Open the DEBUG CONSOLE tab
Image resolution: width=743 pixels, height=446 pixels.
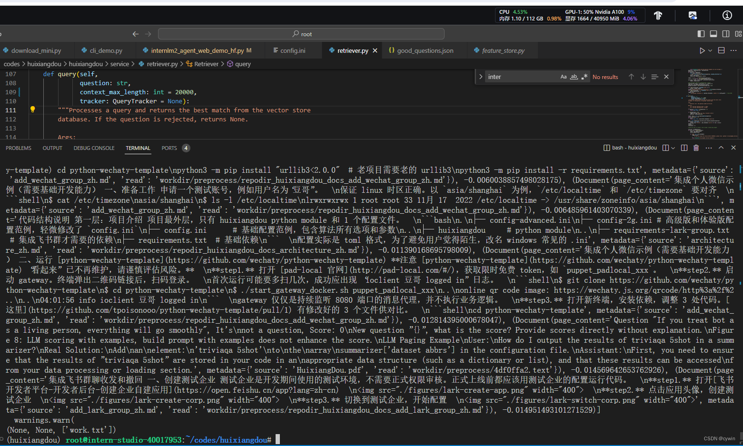point(94,148)
